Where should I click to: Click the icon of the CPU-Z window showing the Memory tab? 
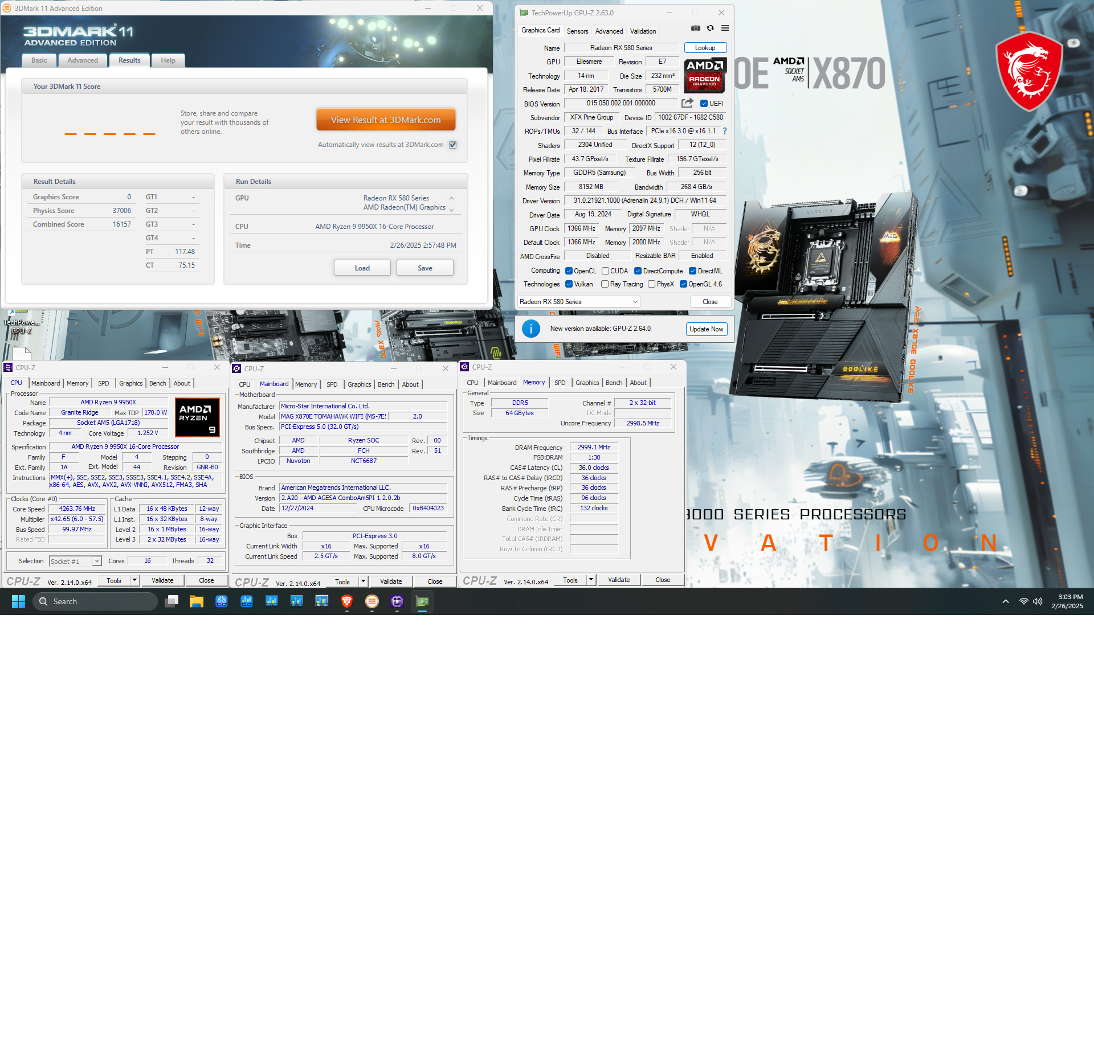click(x=464, y=367)
